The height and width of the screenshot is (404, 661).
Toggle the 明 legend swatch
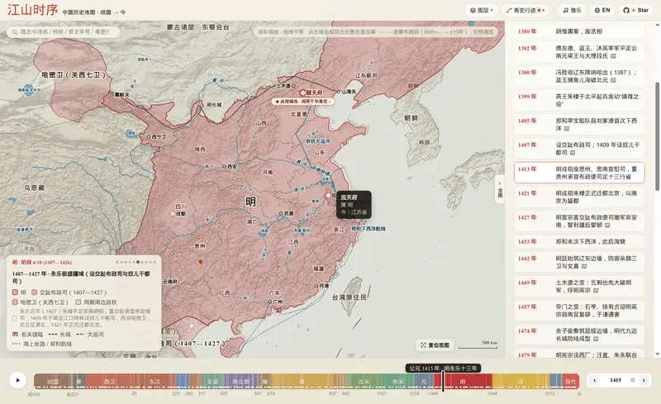tap(15, 292)
